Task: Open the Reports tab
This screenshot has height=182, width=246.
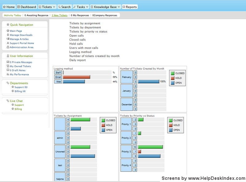Action: pos(129,7)
